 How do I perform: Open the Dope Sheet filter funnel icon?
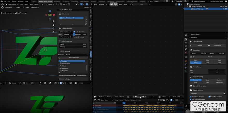[x=167, y=100]
